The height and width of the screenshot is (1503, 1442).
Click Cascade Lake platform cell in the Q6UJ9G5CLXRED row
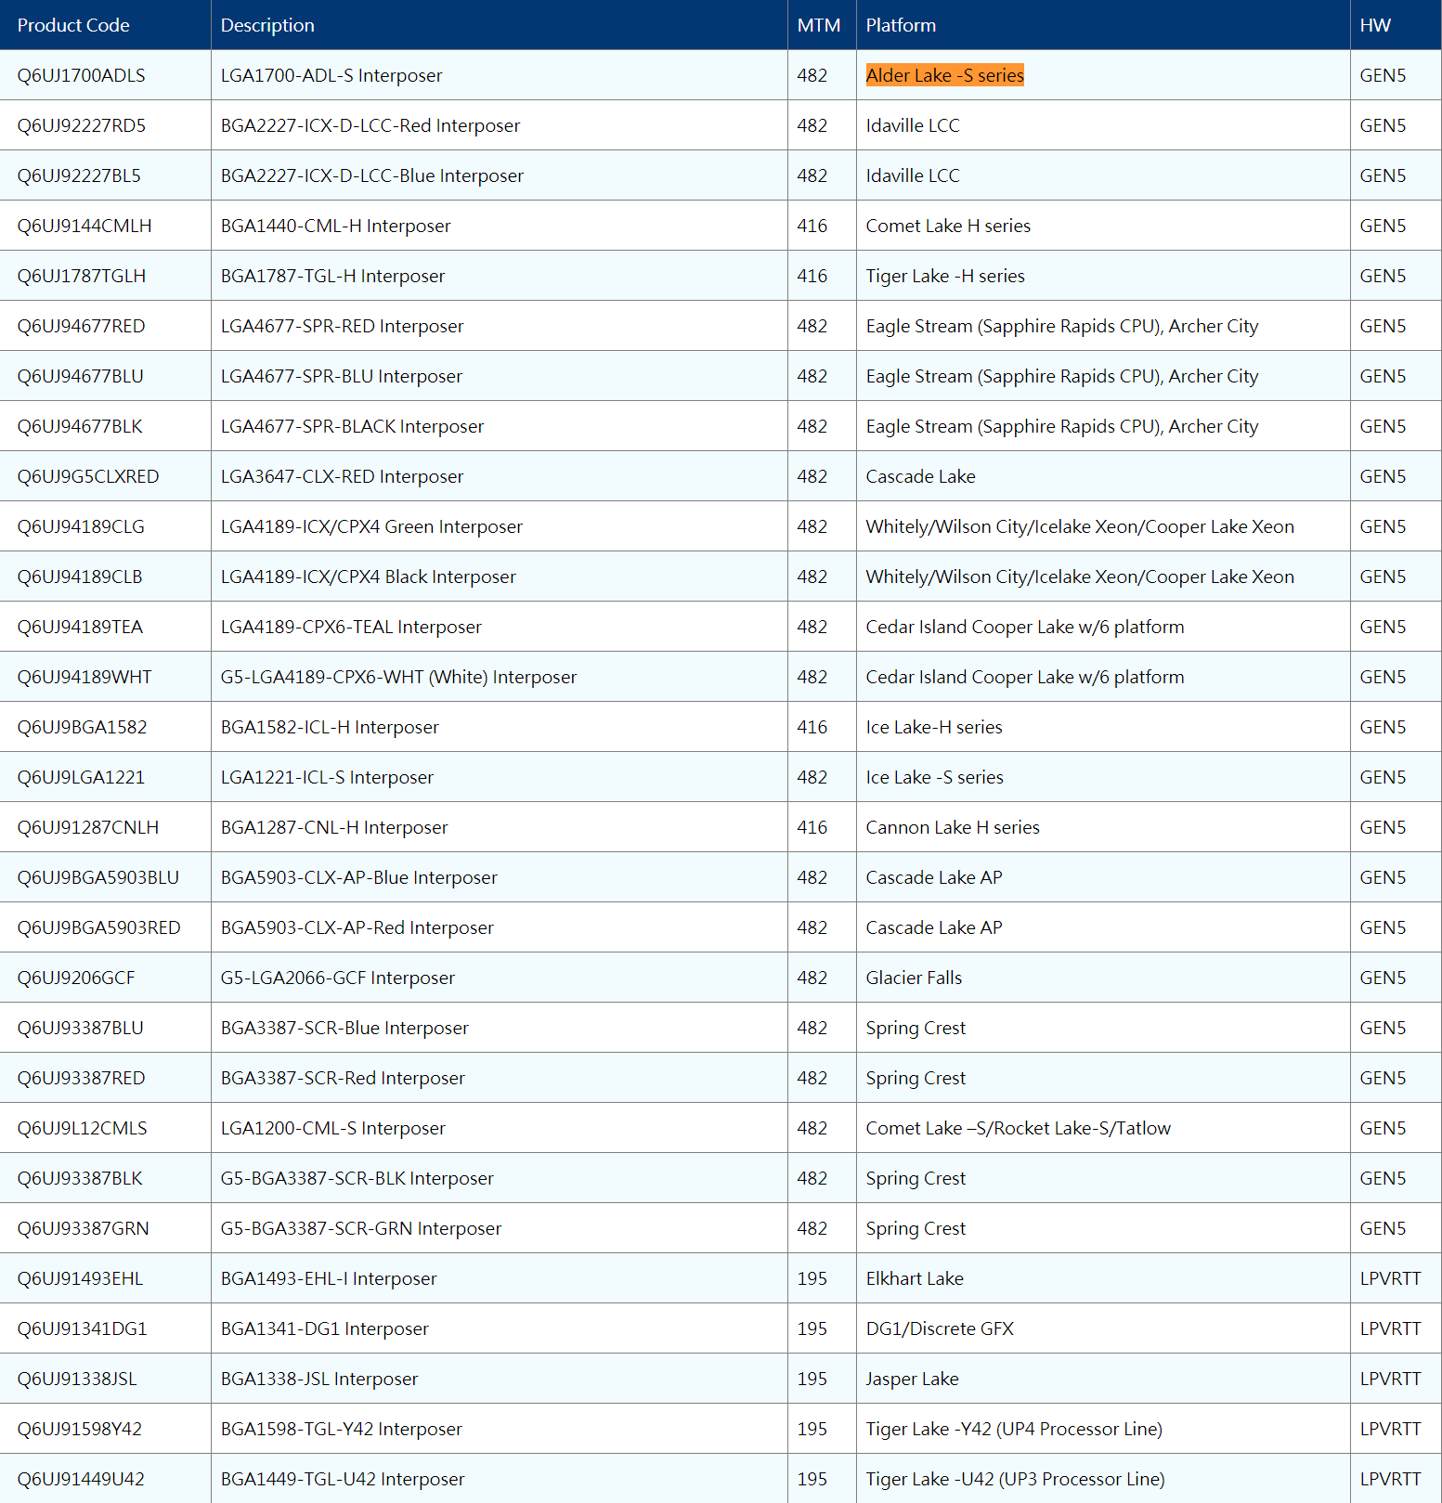coord(920,476)
